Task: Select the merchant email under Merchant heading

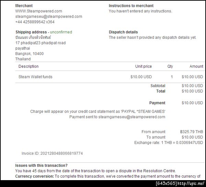Action: tap(49, 16)
